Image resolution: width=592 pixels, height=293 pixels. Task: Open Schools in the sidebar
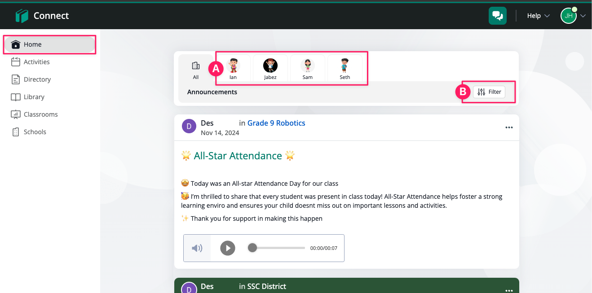[35, 132]
